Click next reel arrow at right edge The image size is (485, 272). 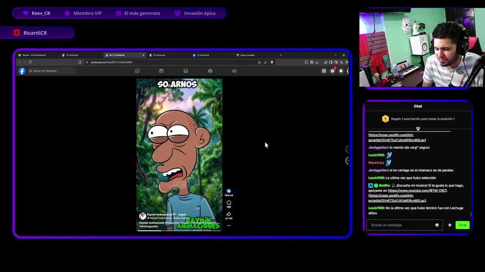tap(347, 161)
